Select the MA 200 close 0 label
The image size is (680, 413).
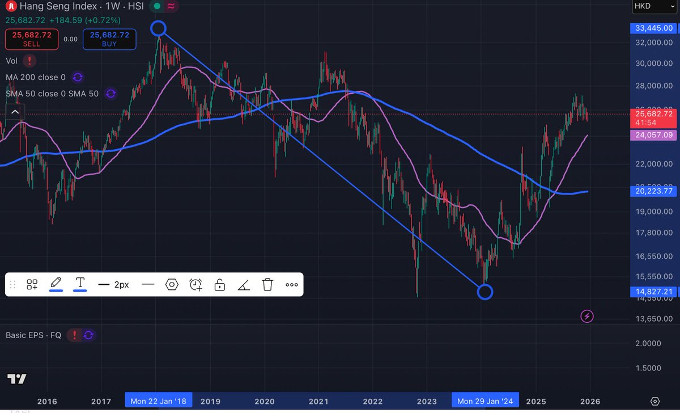coord(36,77)
